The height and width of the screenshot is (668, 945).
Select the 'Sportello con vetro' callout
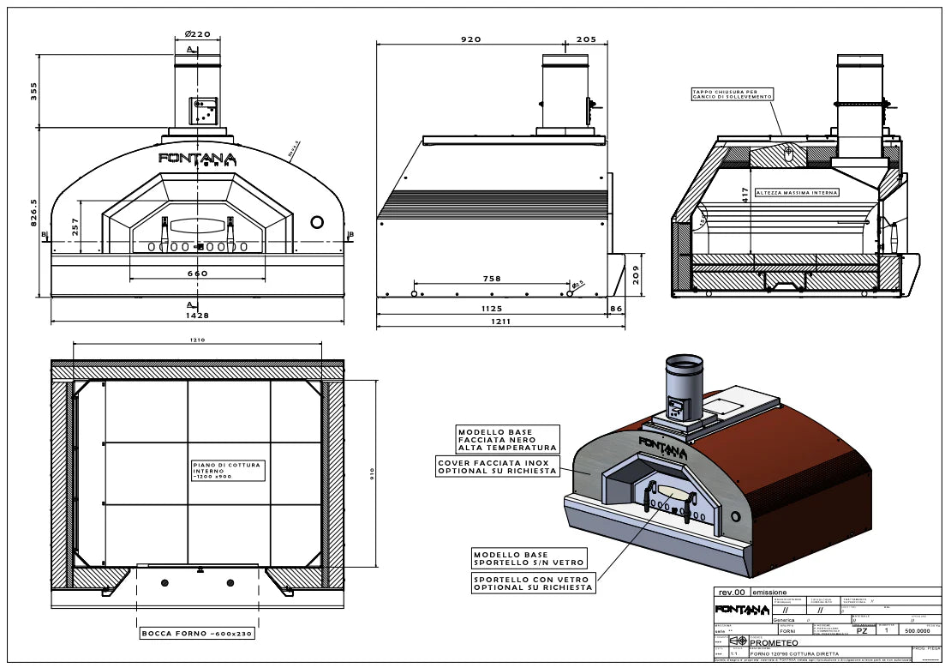click(532, 583)
